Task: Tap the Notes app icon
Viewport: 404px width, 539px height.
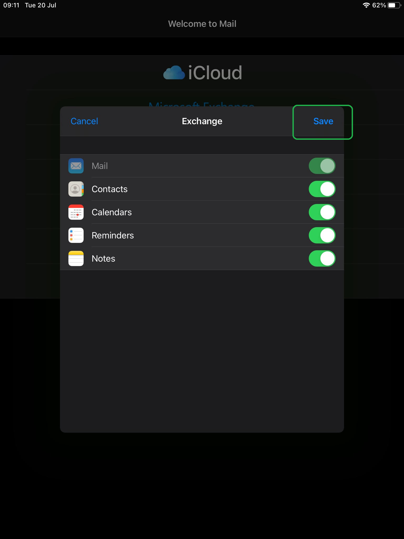Action: click(76, 258)
